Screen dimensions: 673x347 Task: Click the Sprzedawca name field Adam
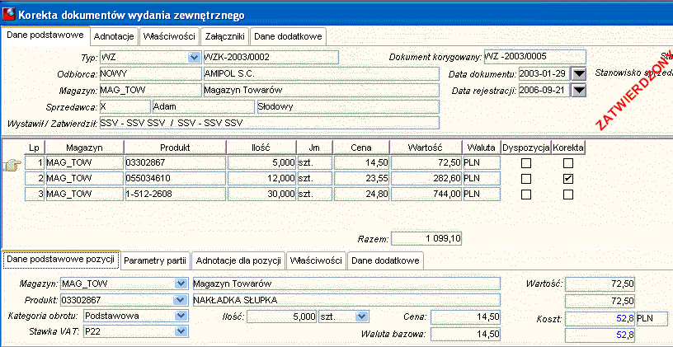tap(204, 107)
